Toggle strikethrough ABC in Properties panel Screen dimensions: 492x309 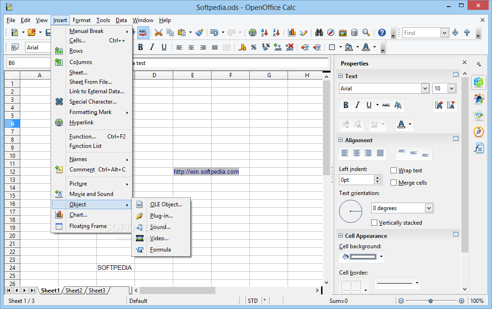[386, 105]
